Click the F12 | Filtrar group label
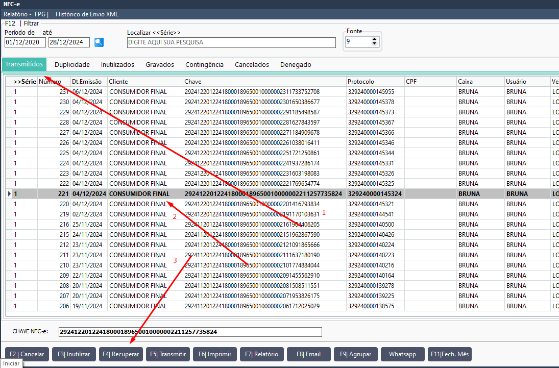The width and height of the screenshot is (559, 368). tap(22, 23)
